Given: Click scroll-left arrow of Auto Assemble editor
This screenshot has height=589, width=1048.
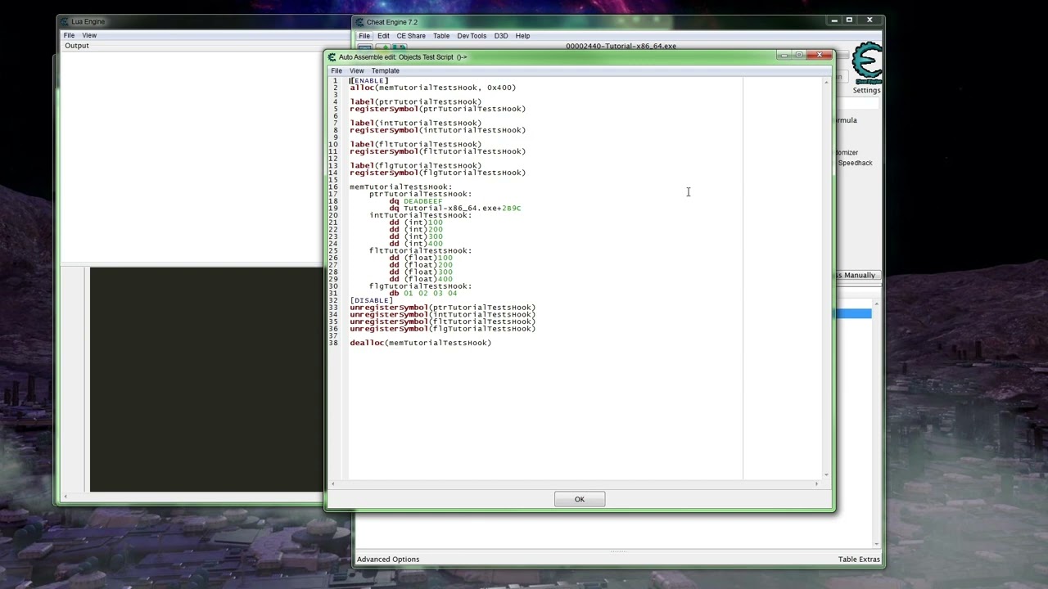Looking at the screenshot, I should (x=332, y=484).
